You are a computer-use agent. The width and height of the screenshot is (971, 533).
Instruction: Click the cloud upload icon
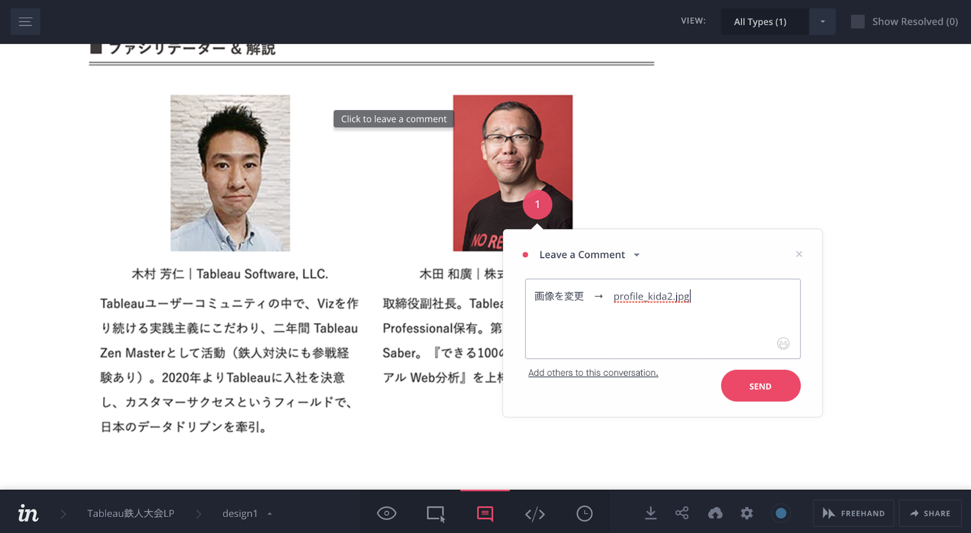715,513
